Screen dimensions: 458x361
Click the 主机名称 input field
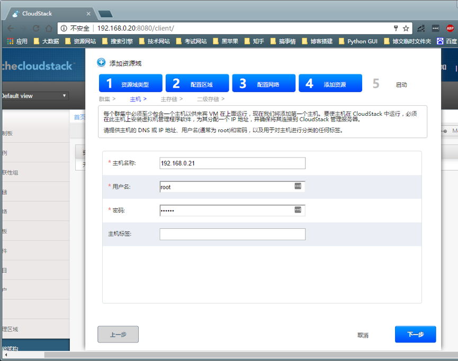(232, 163)
